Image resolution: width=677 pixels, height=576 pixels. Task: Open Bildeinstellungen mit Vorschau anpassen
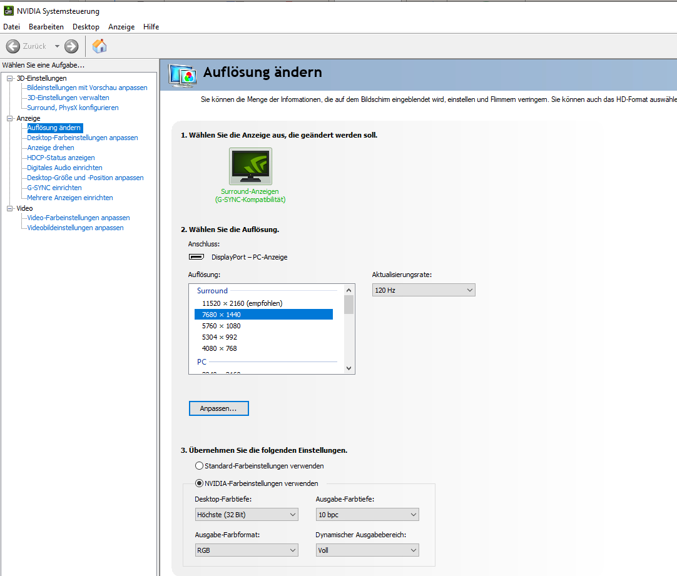pos(87,88)
